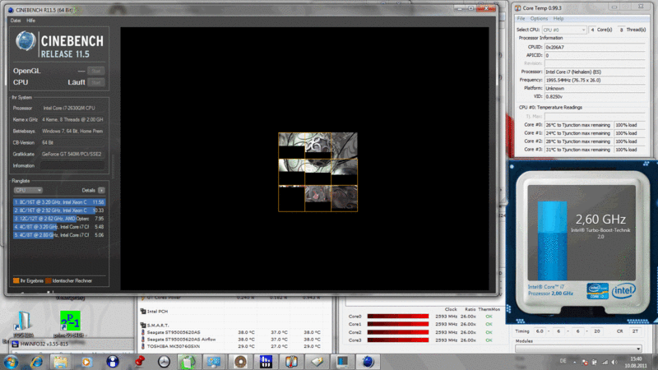Image resolution: width=658 pixels, height=370 pixels.
Task: Click the Details arrow button in Rangliste
Action: (x=101, y=191)
